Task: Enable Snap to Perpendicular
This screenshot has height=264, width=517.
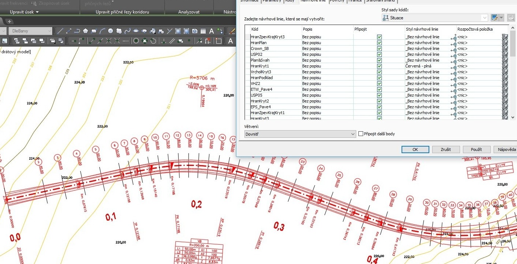Action: (164, 41)
